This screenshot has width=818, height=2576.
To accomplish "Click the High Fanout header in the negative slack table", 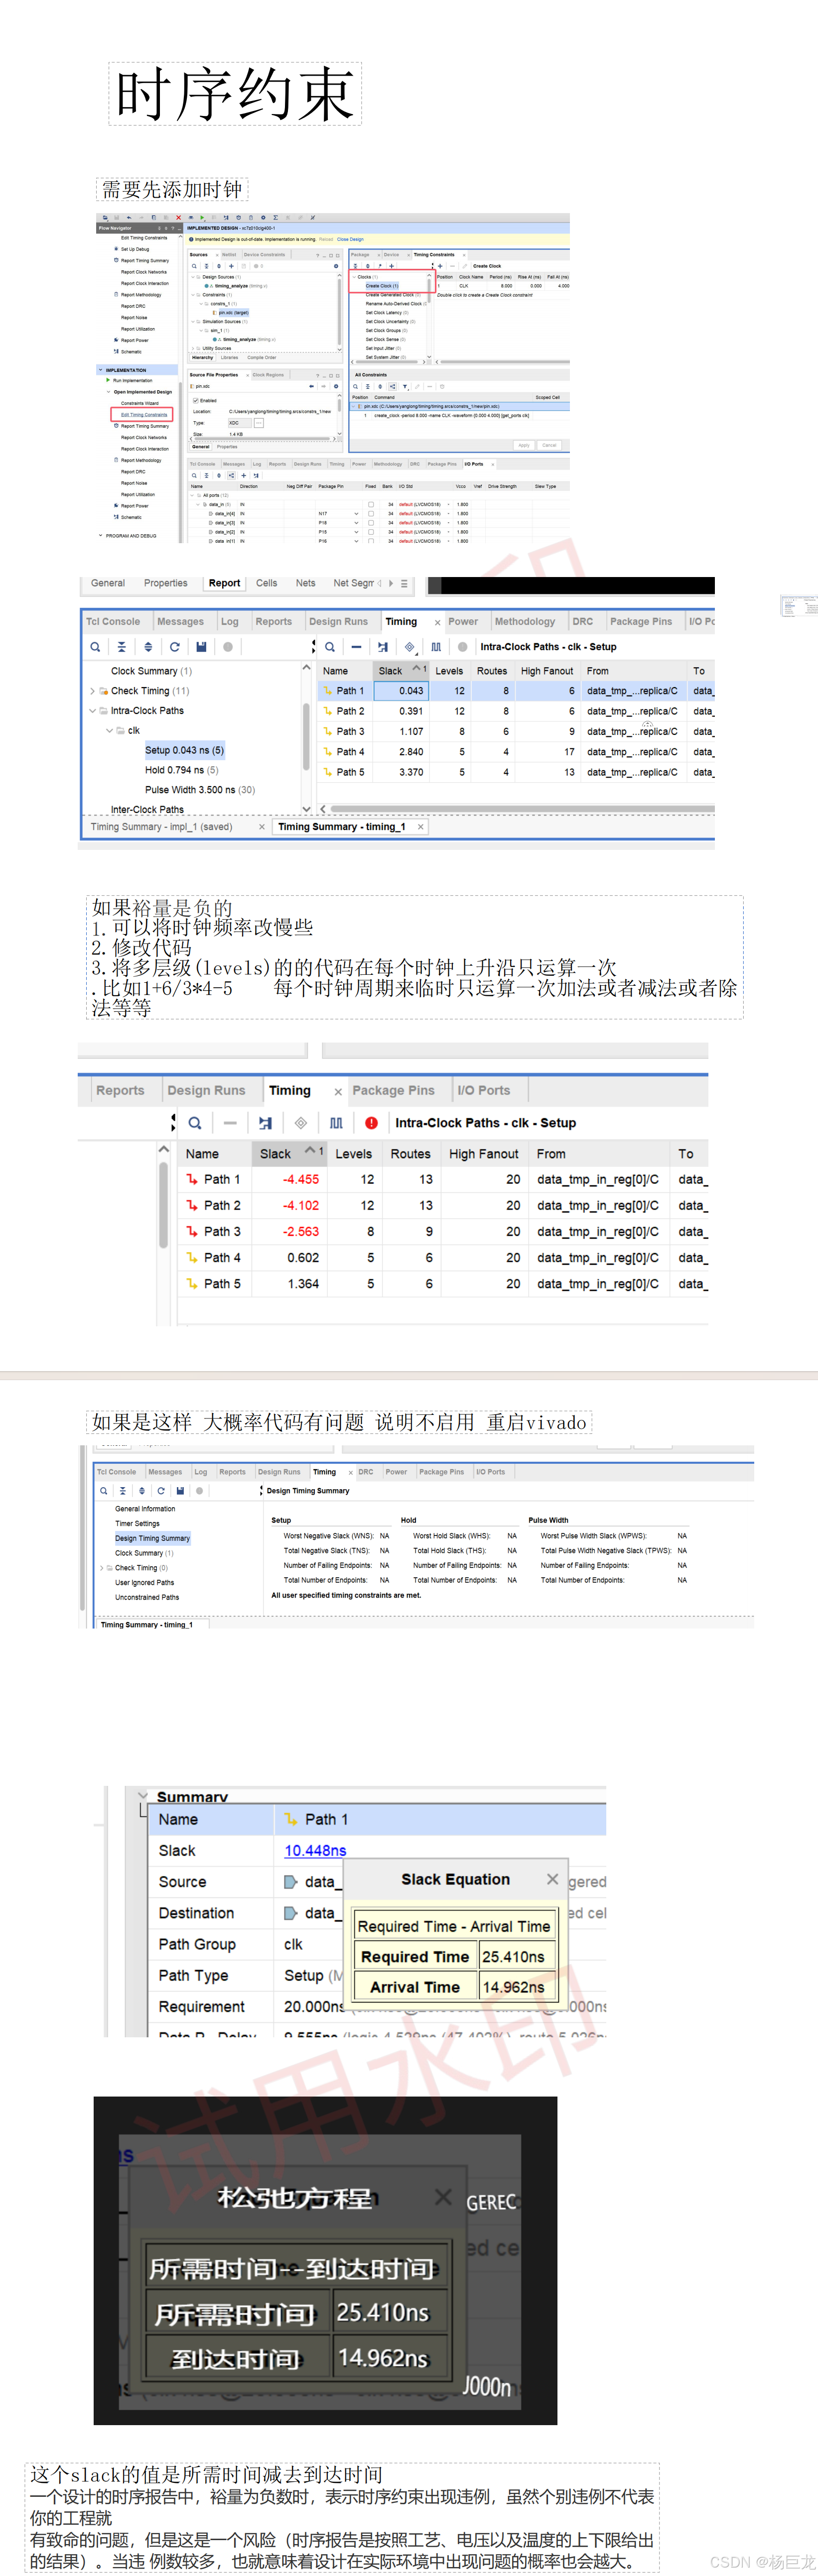I will tap(484, 1154).
